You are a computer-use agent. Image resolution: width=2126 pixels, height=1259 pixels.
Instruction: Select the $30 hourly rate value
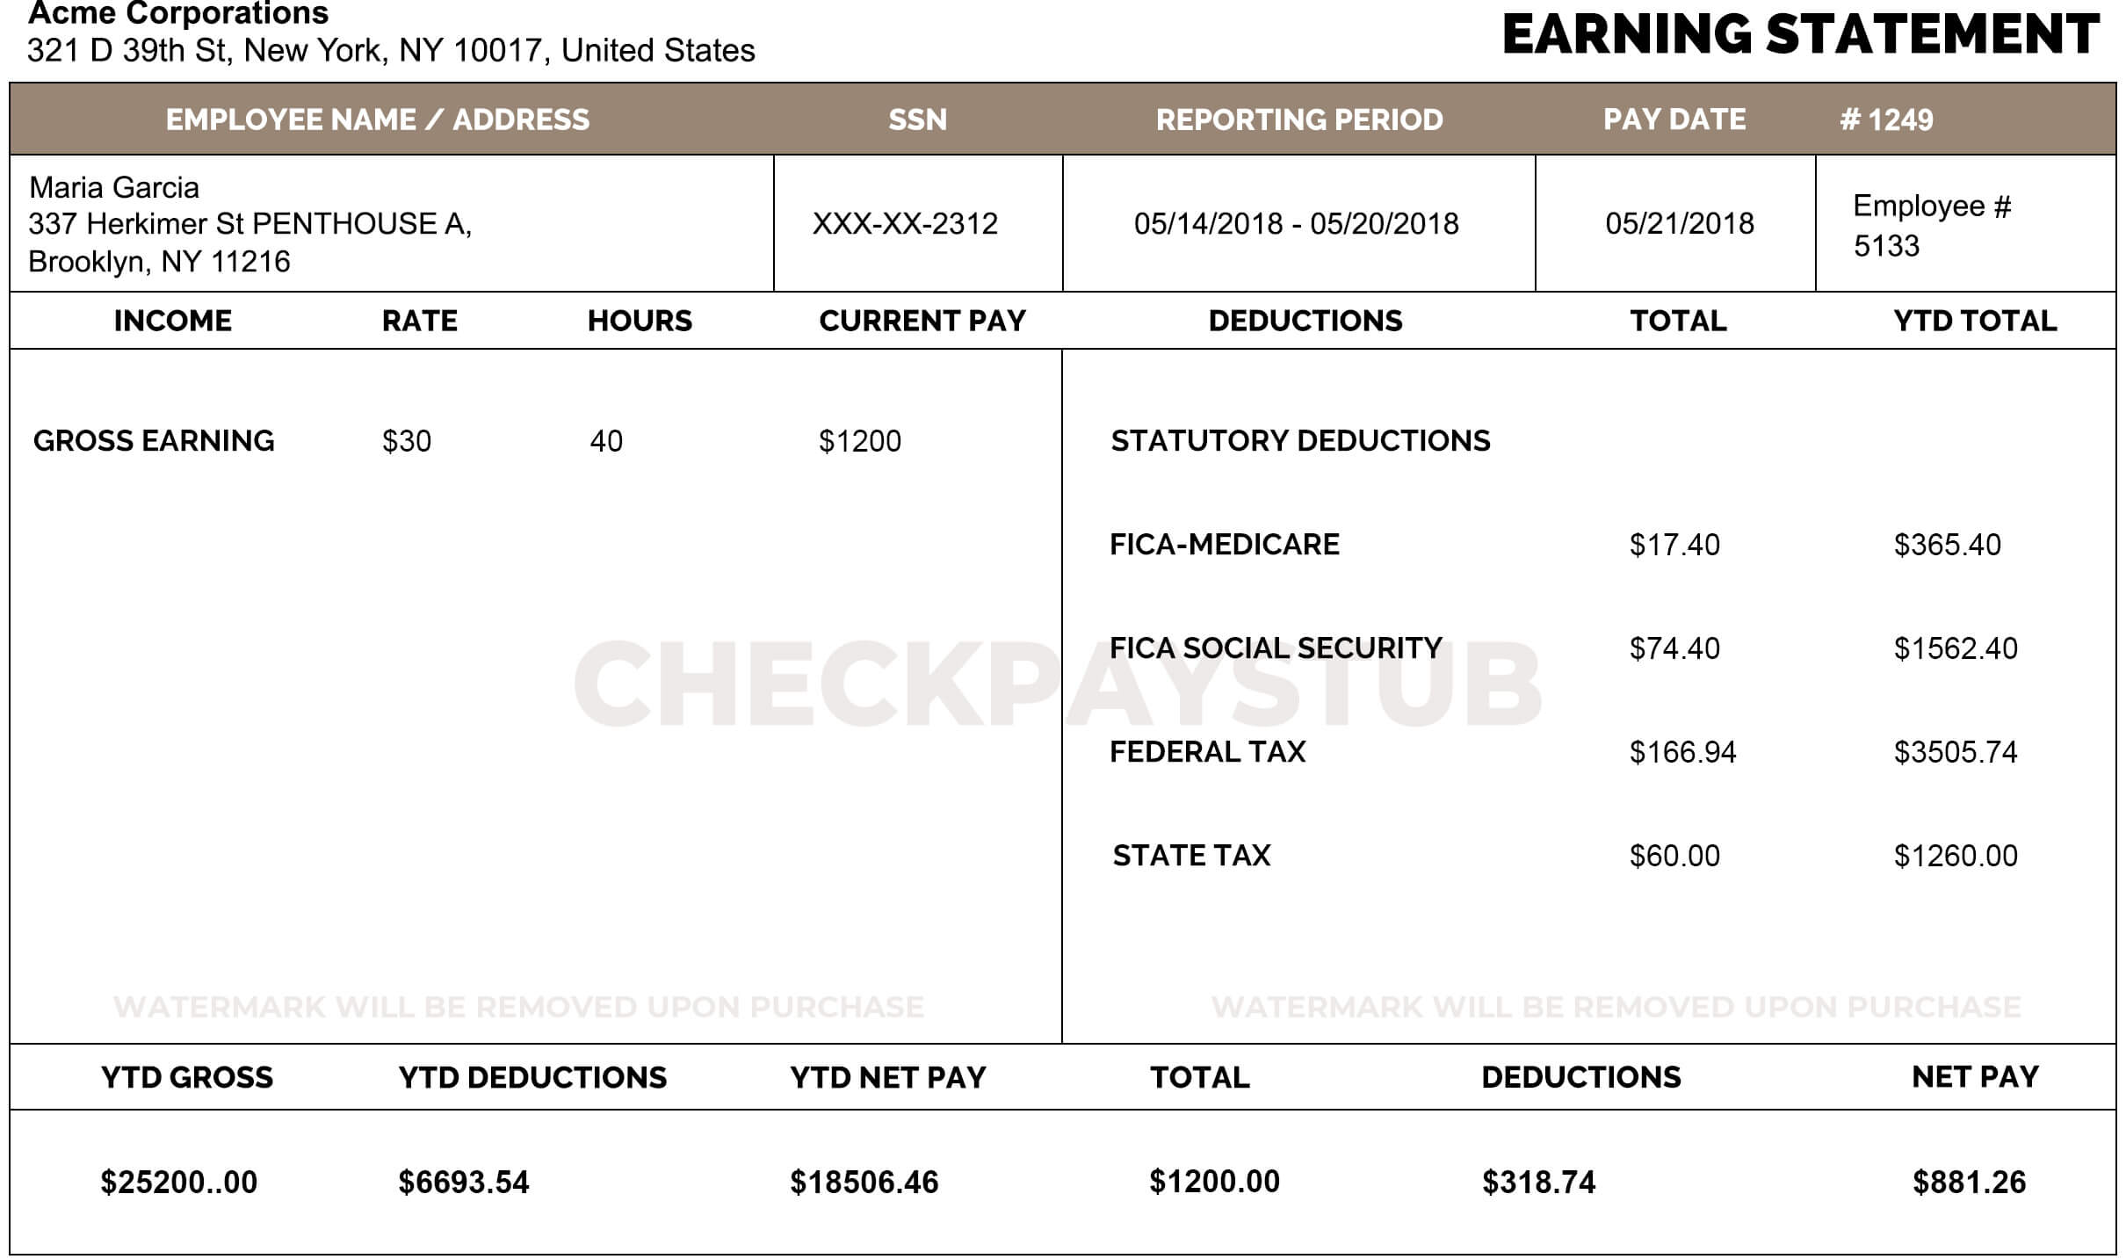coord(407,441)
